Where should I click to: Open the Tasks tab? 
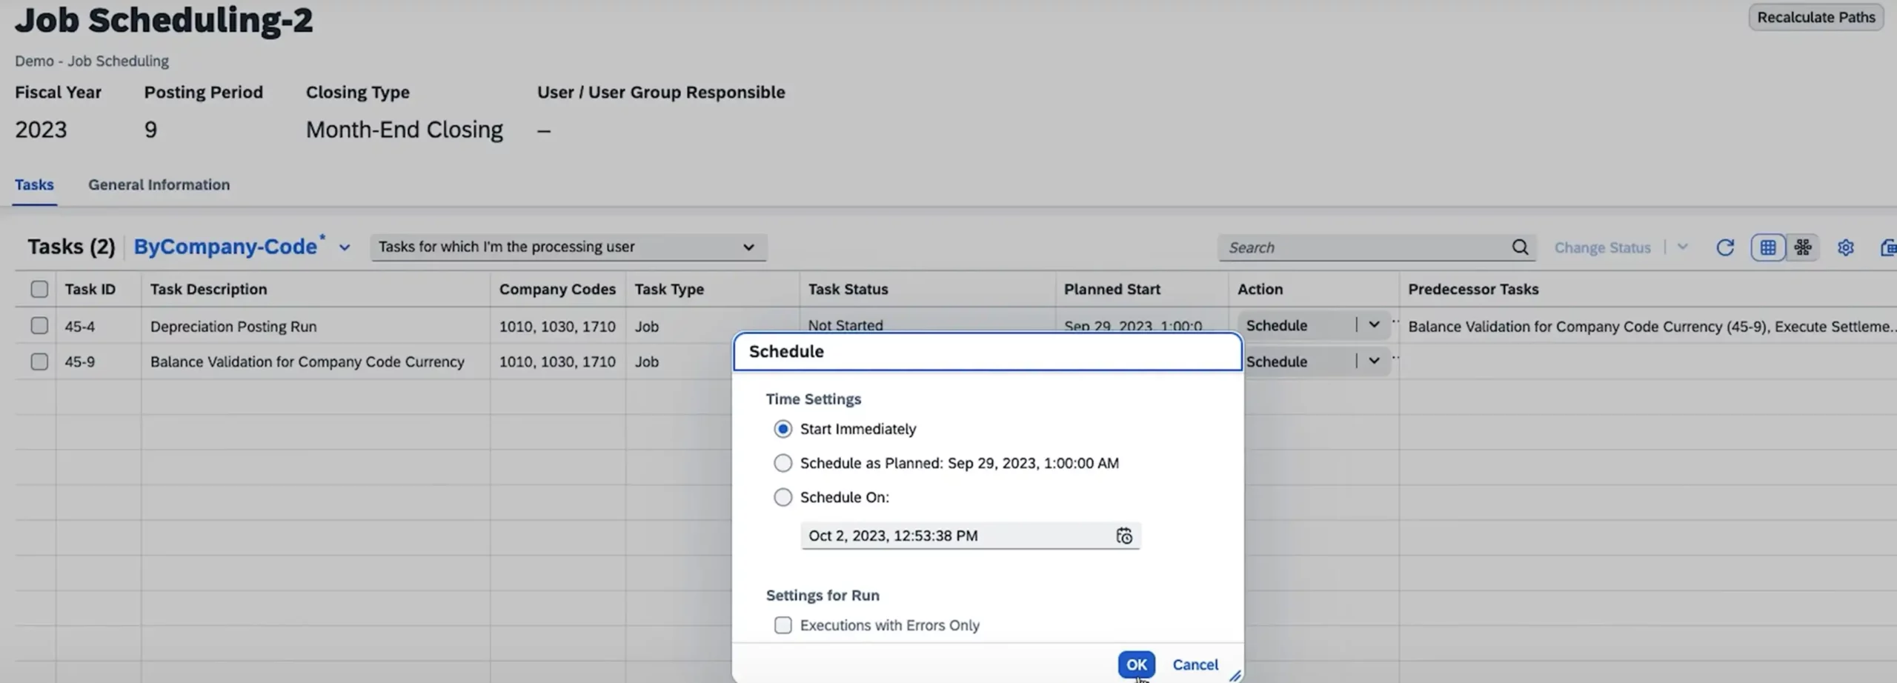point(34,184)
